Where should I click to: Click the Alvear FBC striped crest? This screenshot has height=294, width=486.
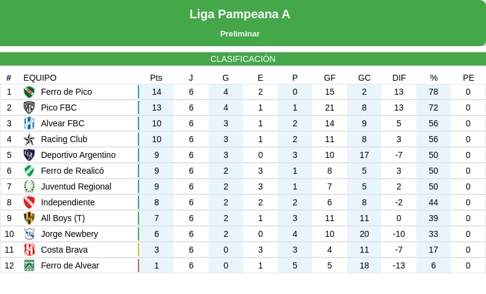click(29, 123)
